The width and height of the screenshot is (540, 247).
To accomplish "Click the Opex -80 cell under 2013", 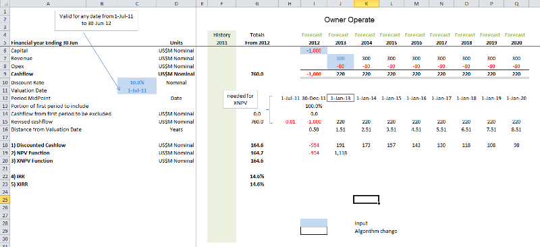I will point(340,66).
